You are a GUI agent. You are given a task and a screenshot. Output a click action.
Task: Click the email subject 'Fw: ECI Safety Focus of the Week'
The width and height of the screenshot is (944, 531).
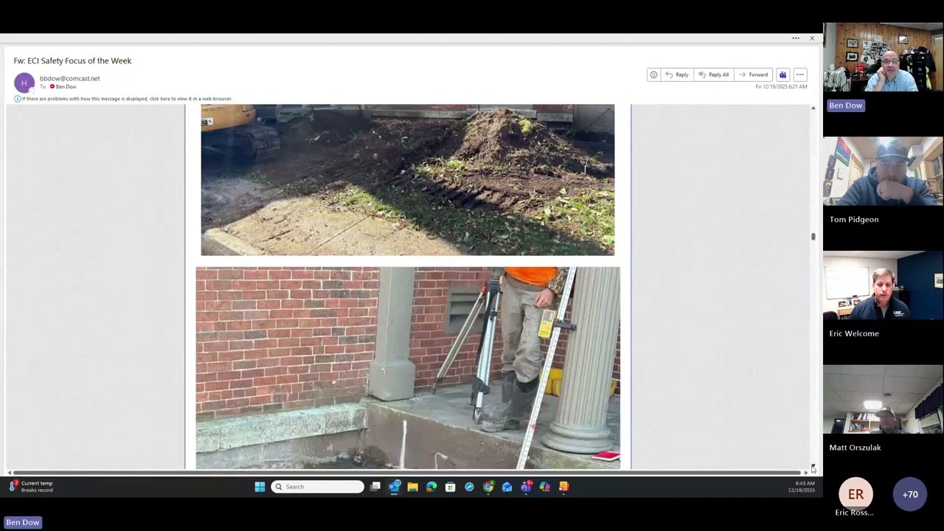coord(72,60)
